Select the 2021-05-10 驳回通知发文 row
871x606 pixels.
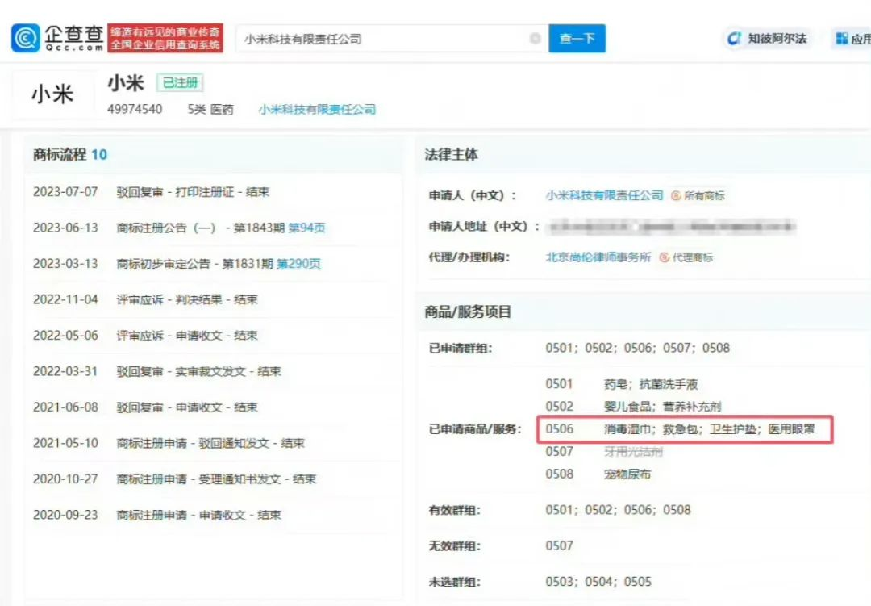tap(169, 443)
